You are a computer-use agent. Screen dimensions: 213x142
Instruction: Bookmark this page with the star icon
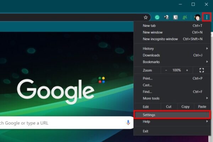(146, 17)
